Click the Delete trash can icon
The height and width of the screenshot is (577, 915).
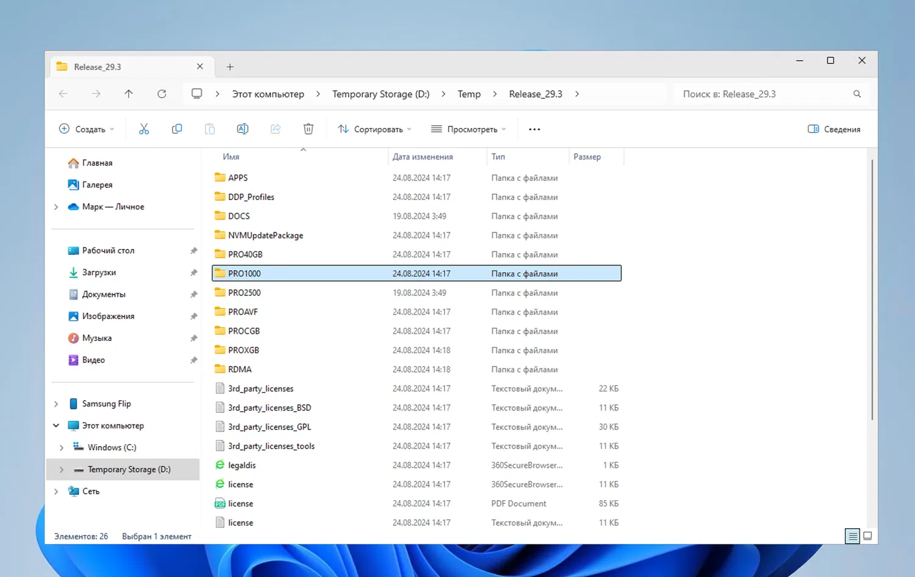click(x=309, y=129)
